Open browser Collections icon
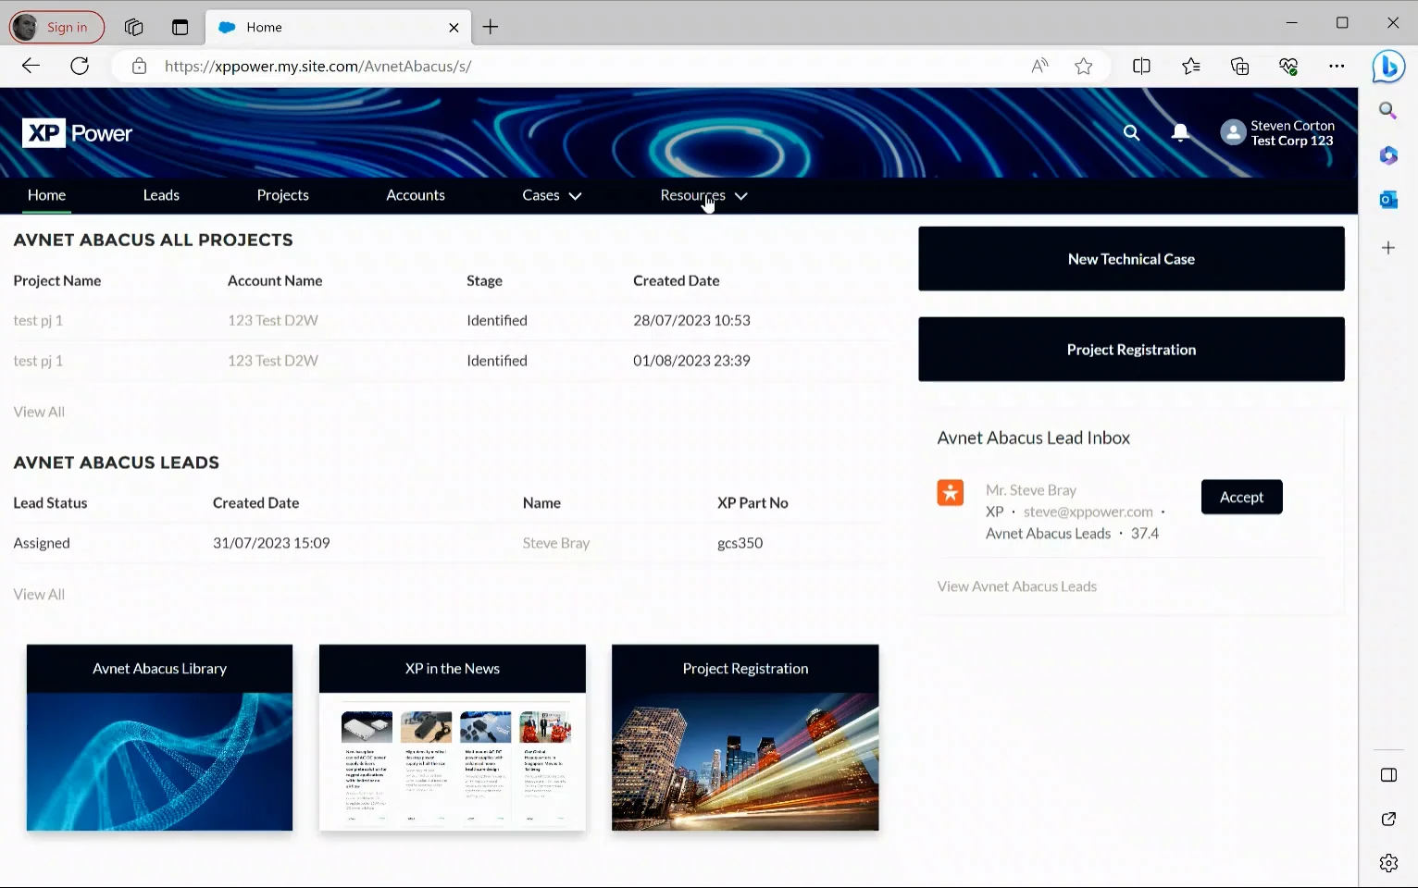Viewport: 1418px width, 888px height. click(1239, 66)
